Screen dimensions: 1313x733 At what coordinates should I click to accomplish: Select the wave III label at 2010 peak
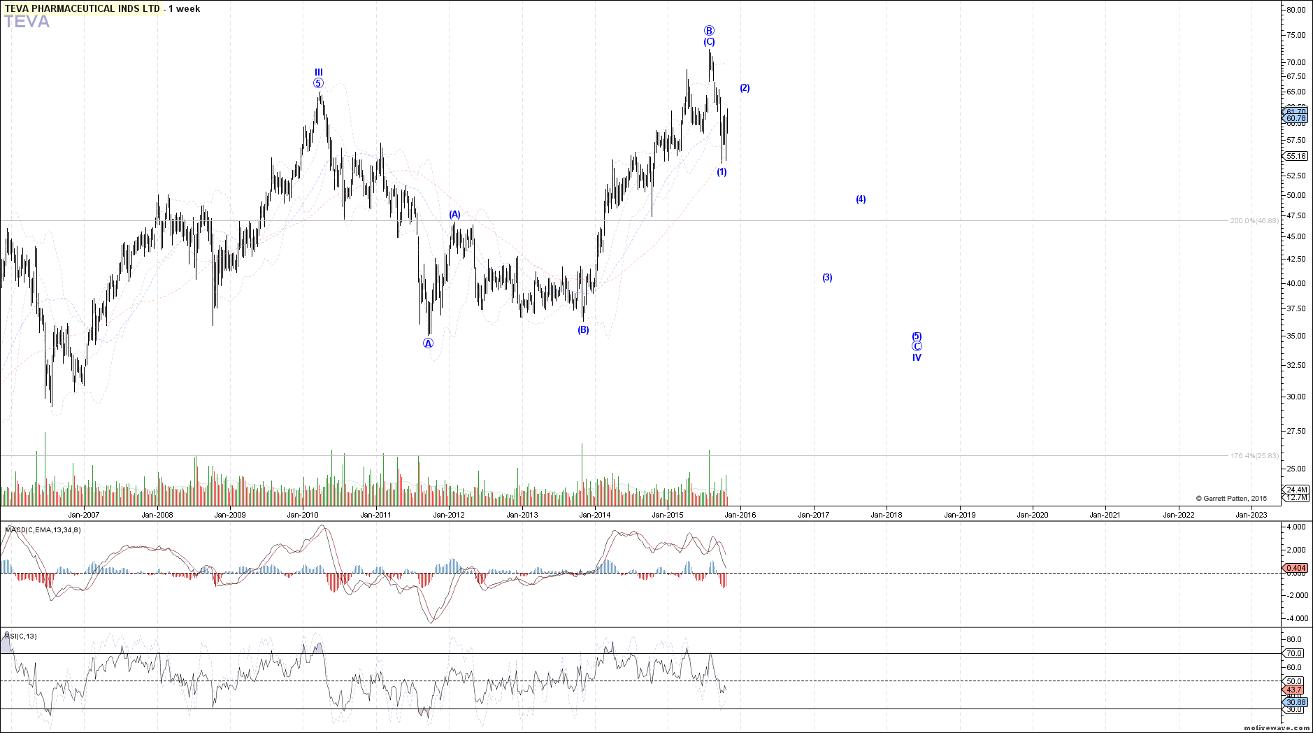318,72
